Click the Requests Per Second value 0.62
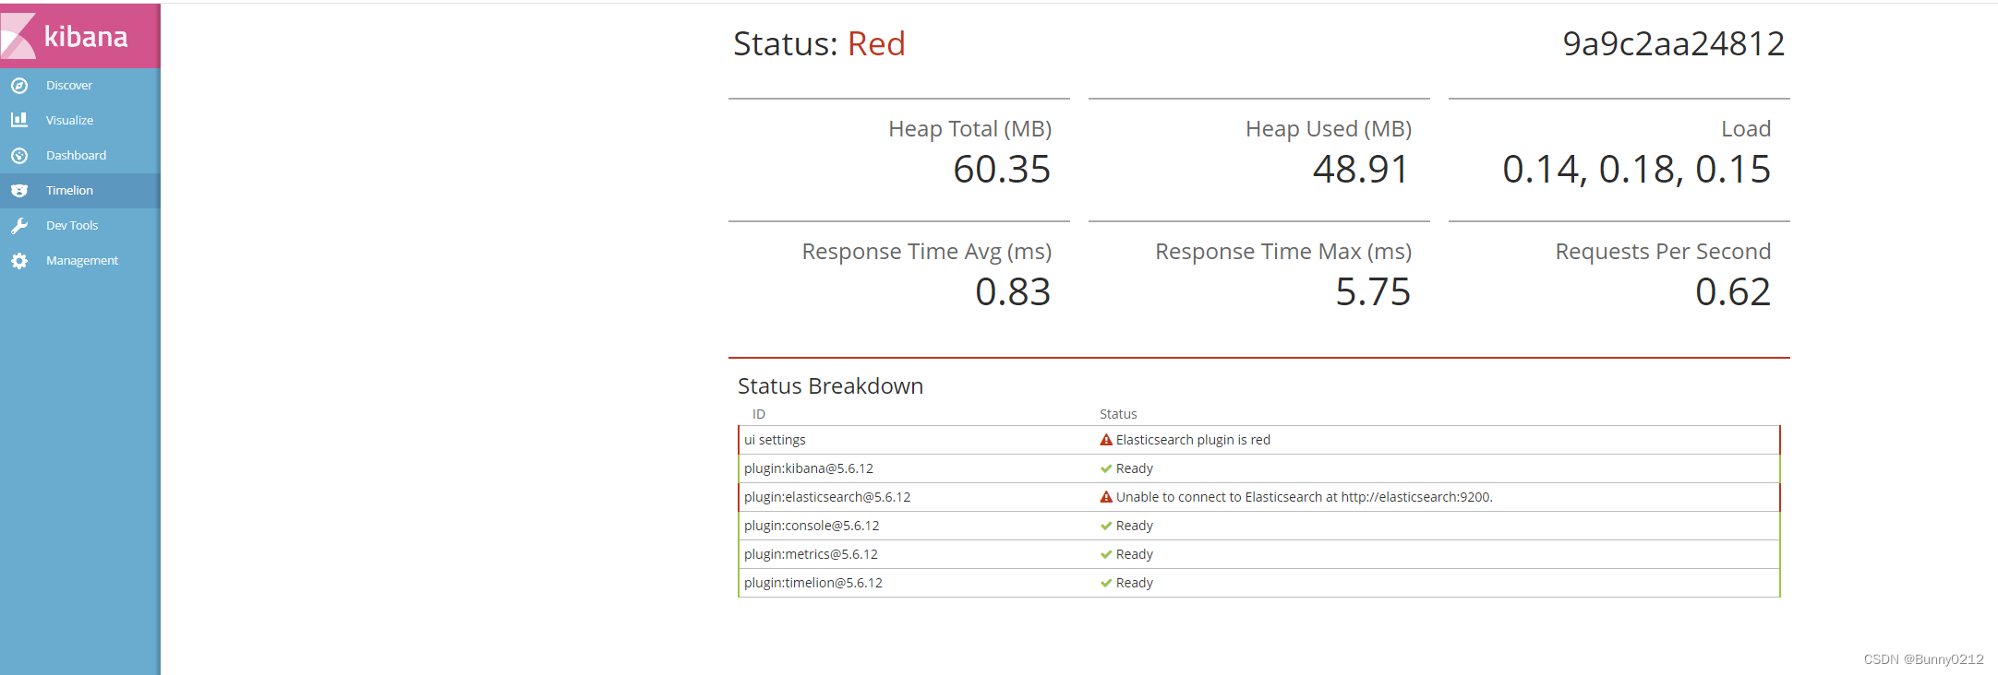1998x675 pixels. (x=1733, y=291)
